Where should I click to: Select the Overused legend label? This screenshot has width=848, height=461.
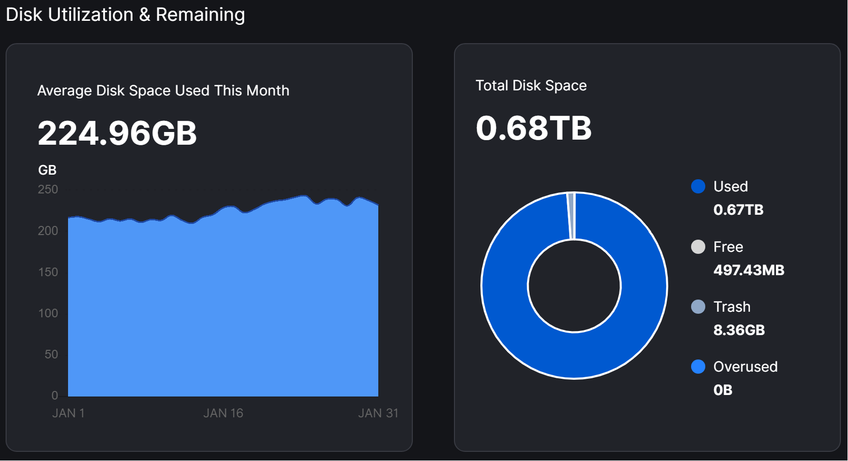(745, 367)
